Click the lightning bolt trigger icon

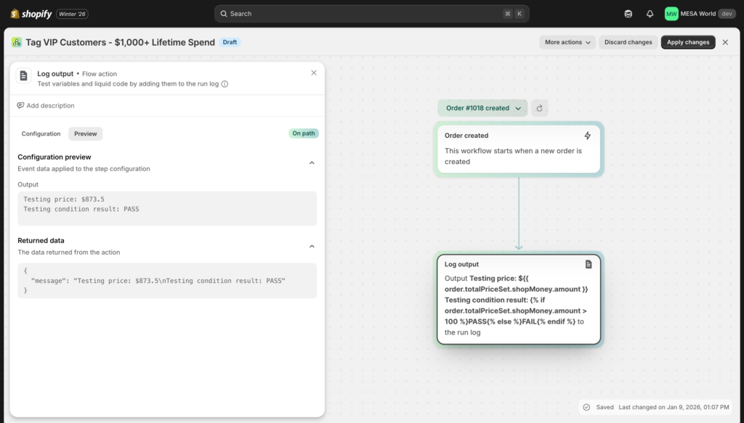tap(587, 136)
